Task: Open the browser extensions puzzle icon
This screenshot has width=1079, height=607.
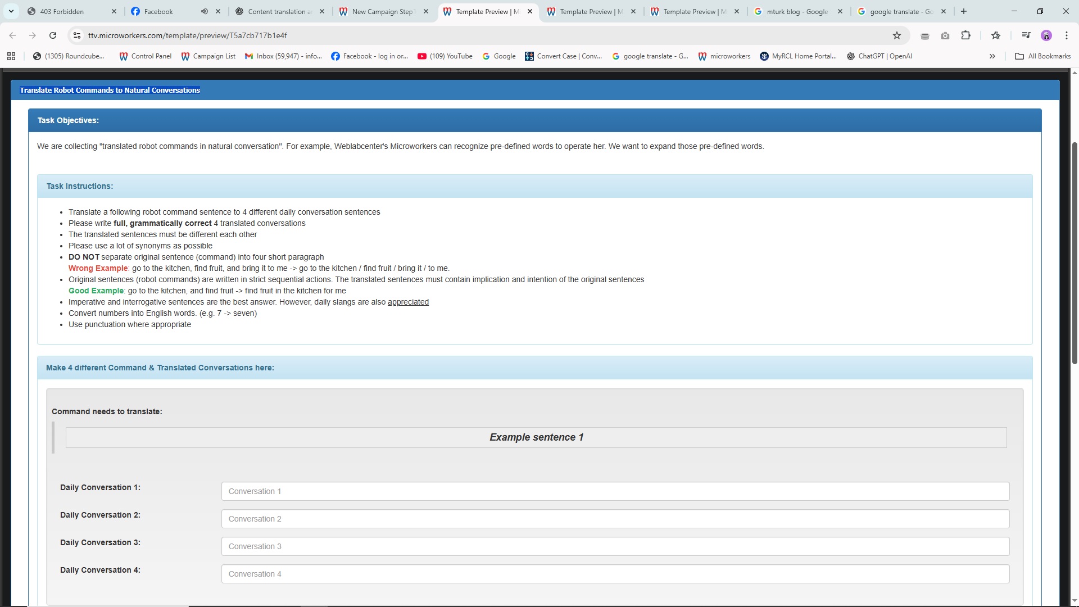Action: coord(965,35)
